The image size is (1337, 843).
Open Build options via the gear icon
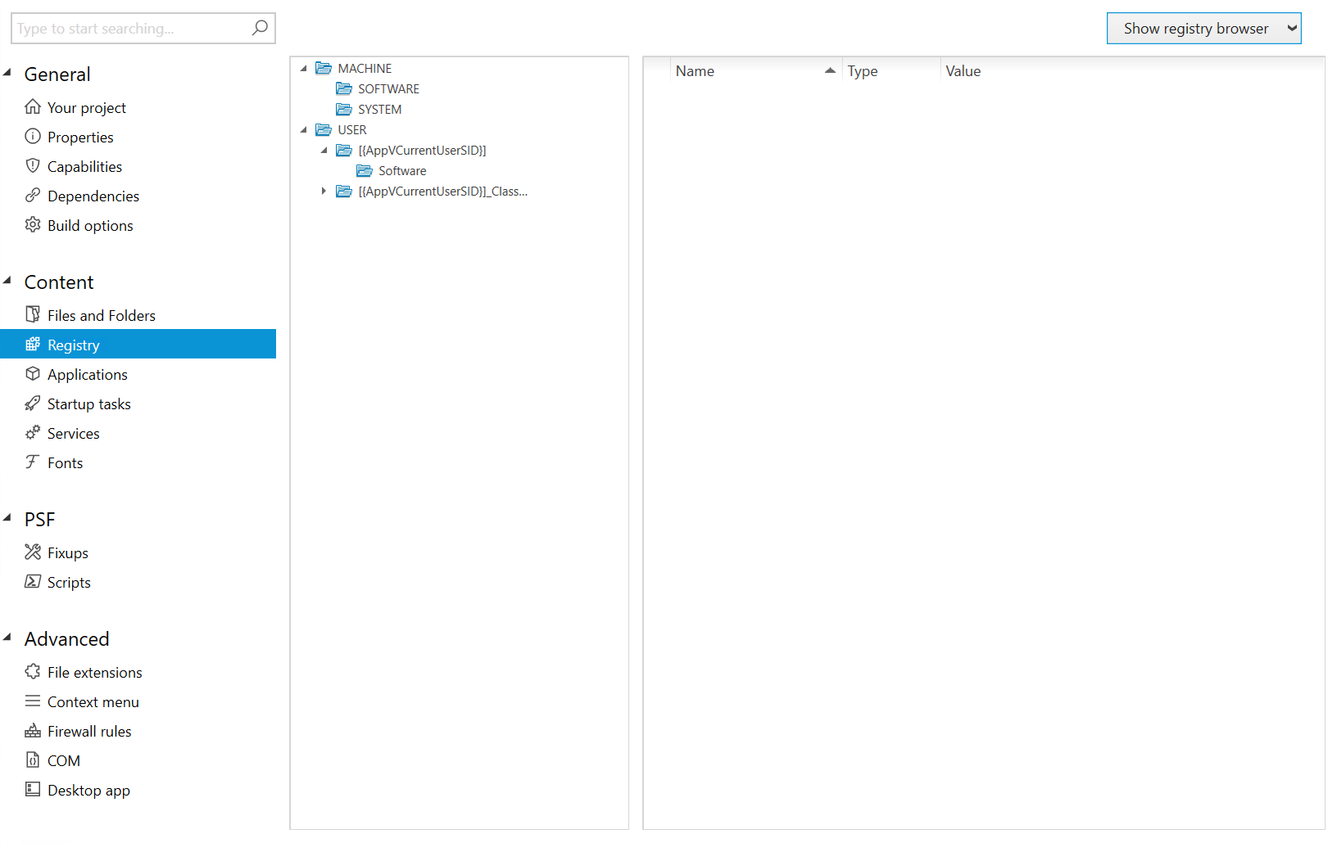pyautogui.click(x=32, y=225)
